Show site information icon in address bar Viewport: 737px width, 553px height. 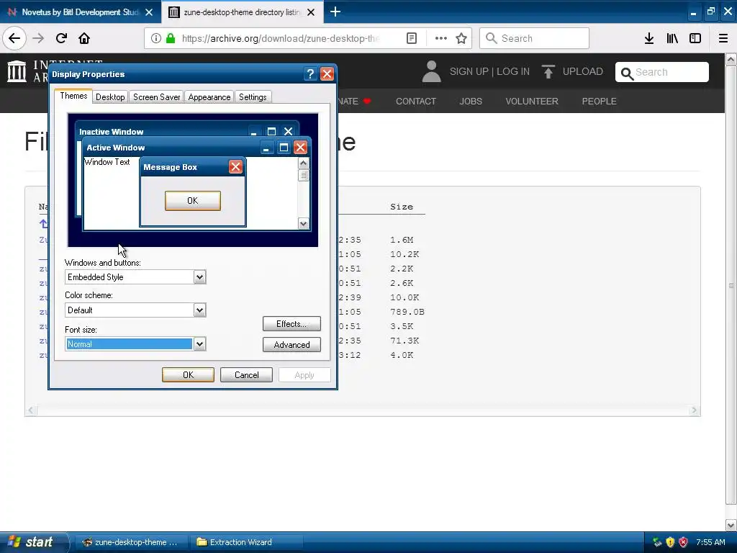pyautogui.click(x=155, y=38)
